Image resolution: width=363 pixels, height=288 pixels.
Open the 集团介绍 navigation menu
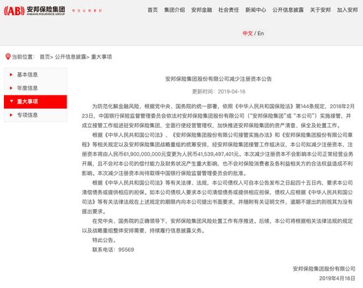tap(174, 10)
